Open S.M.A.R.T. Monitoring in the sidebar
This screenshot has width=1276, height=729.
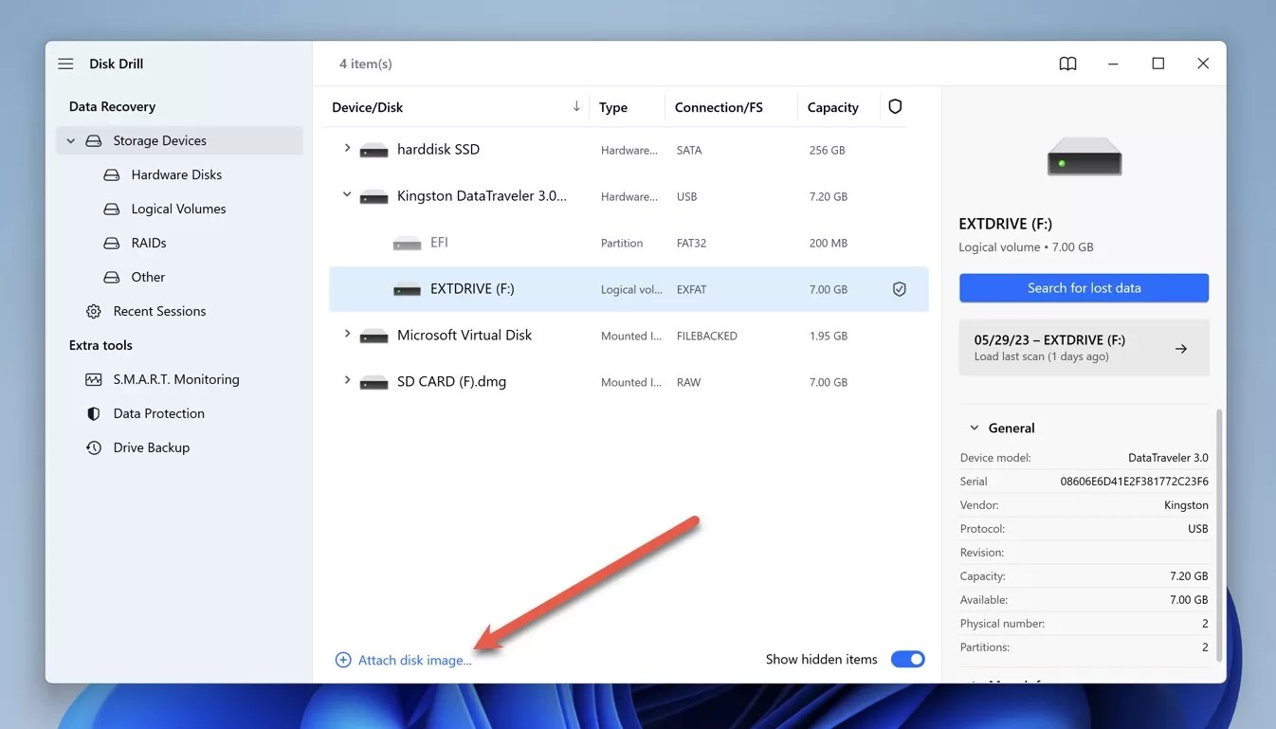pyautogui.click(x=173, y=378)
